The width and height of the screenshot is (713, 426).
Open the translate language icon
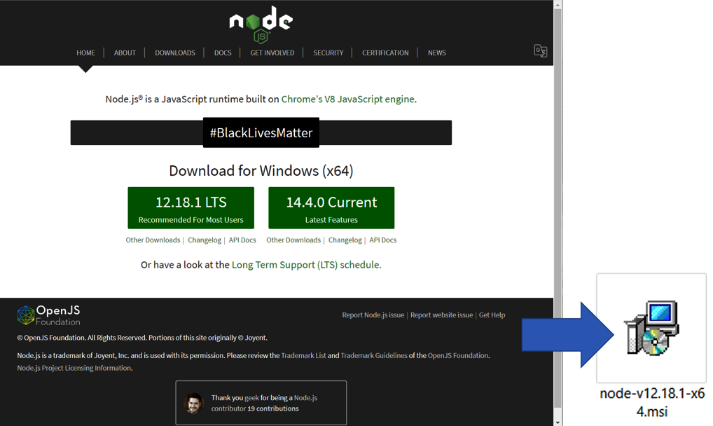(540, 50)
